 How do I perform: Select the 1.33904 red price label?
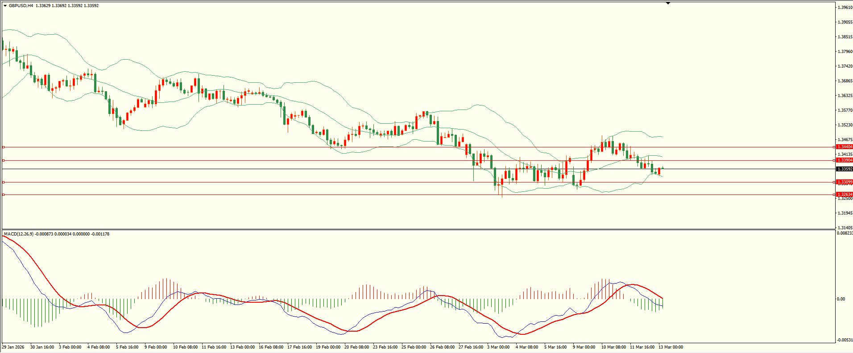click(844, 160)
